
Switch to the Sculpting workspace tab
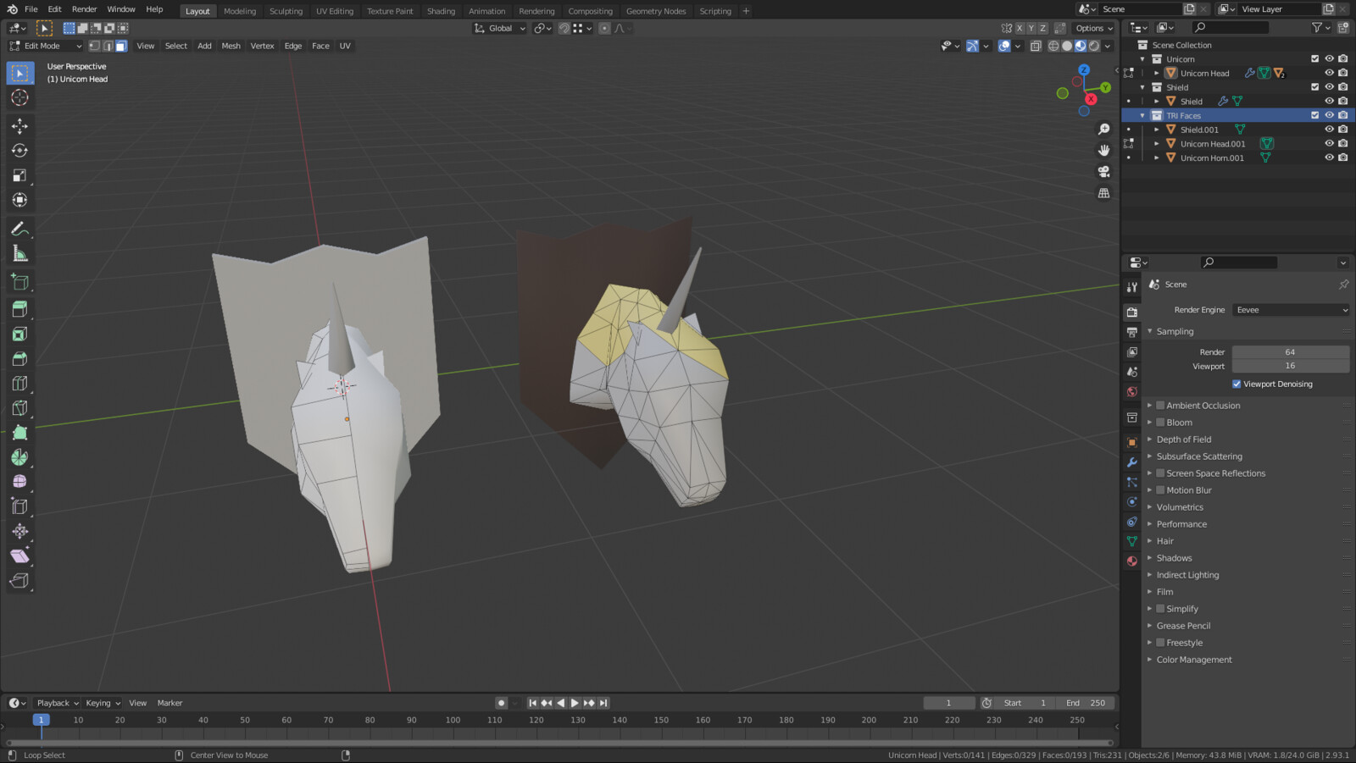(x=286, y=11)
